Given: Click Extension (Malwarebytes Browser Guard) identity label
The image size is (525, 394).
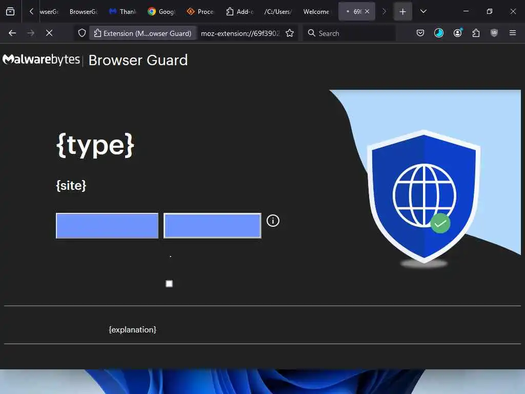Looking at the screenshot, I should pos(143,33).
